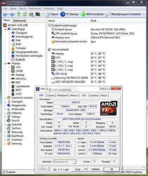Image resolution: width=148 pixels, height=176 pixels.
Task: Click the CPU chip icon under Alaplap
Action: tap(13, 67)
